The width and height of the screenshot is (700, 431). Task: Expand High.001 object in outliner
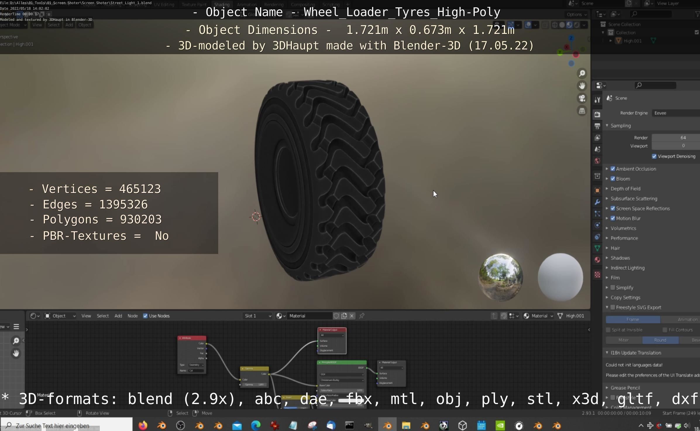(x=611, y=41)
